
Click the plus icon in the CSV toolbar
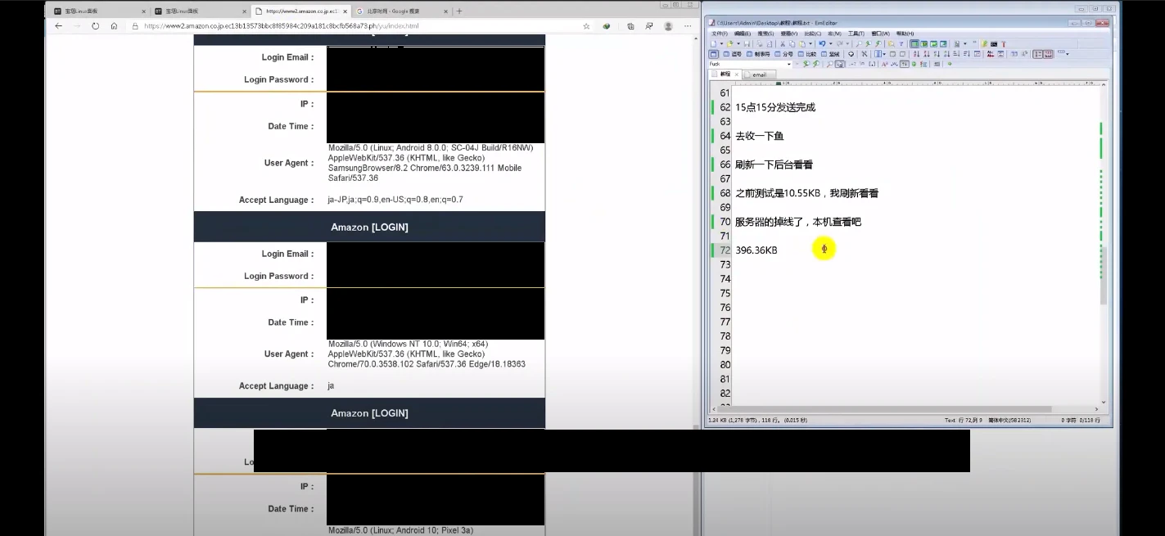[x=851, y=54]
